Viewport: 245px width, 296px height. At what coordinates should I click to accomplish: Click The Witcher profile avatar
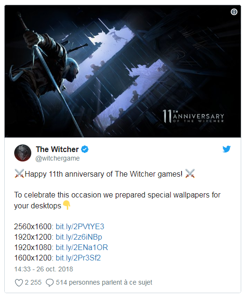pyautogui.click(x=23, y=153)
